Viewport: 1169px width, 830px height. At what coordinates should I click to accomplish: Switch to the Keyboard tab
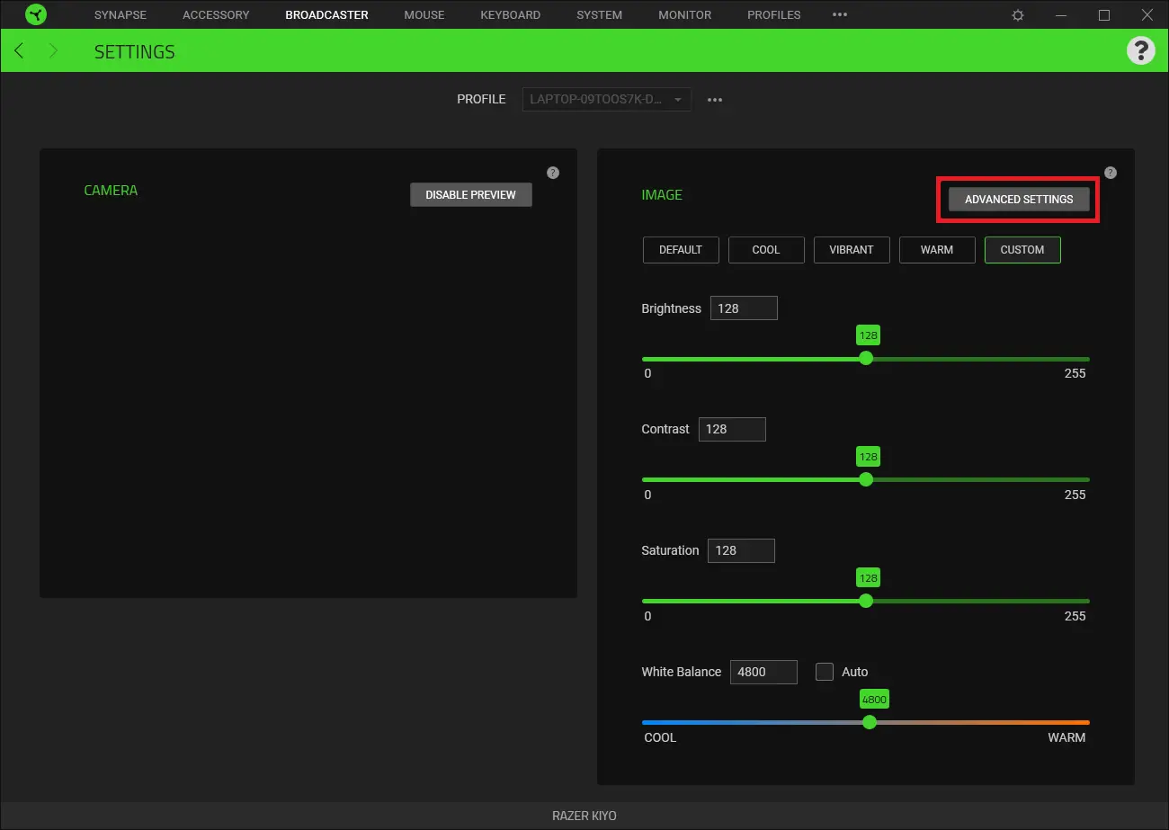510,14
